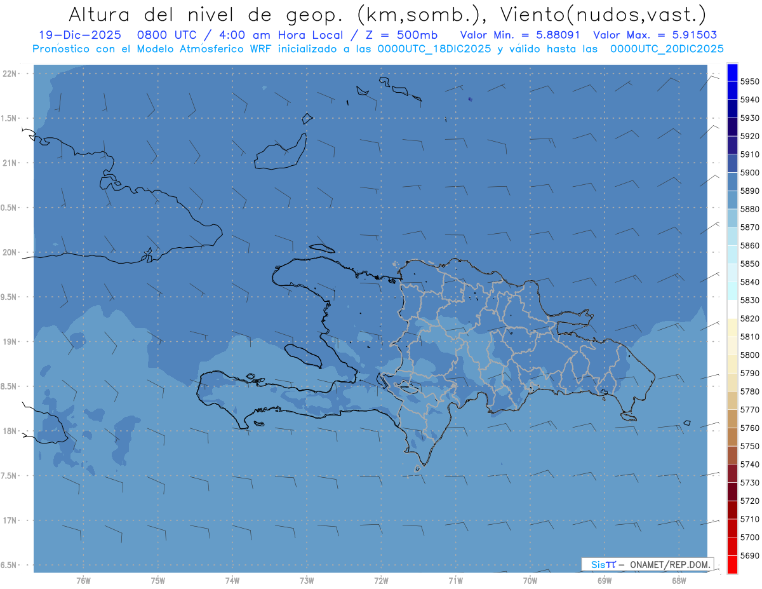Click the '7.5N' latitude label

click(10, 476)
